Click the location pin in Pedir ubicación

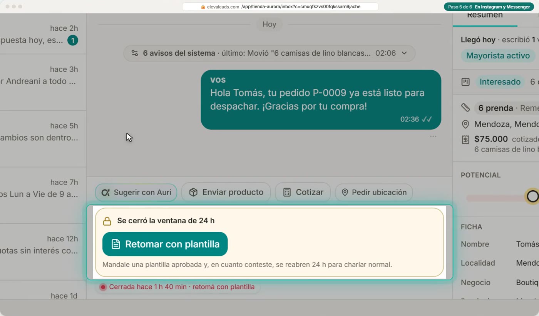click(345, 193)
